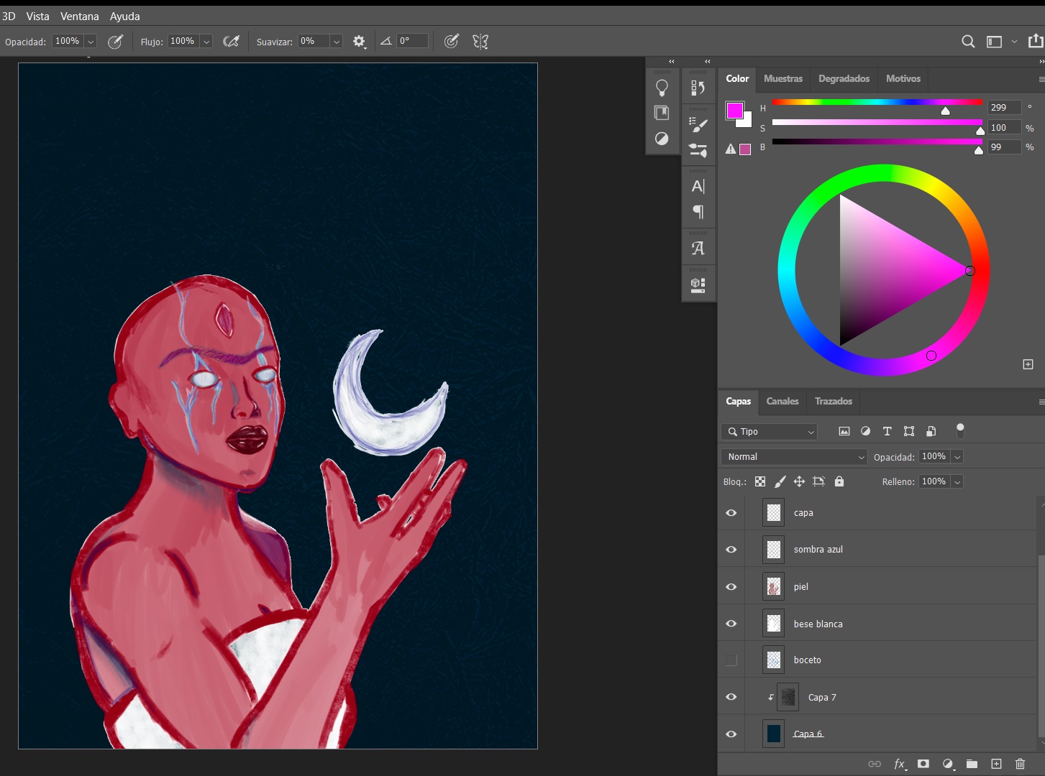Open Brush Settings panel icon

[698, 150]
